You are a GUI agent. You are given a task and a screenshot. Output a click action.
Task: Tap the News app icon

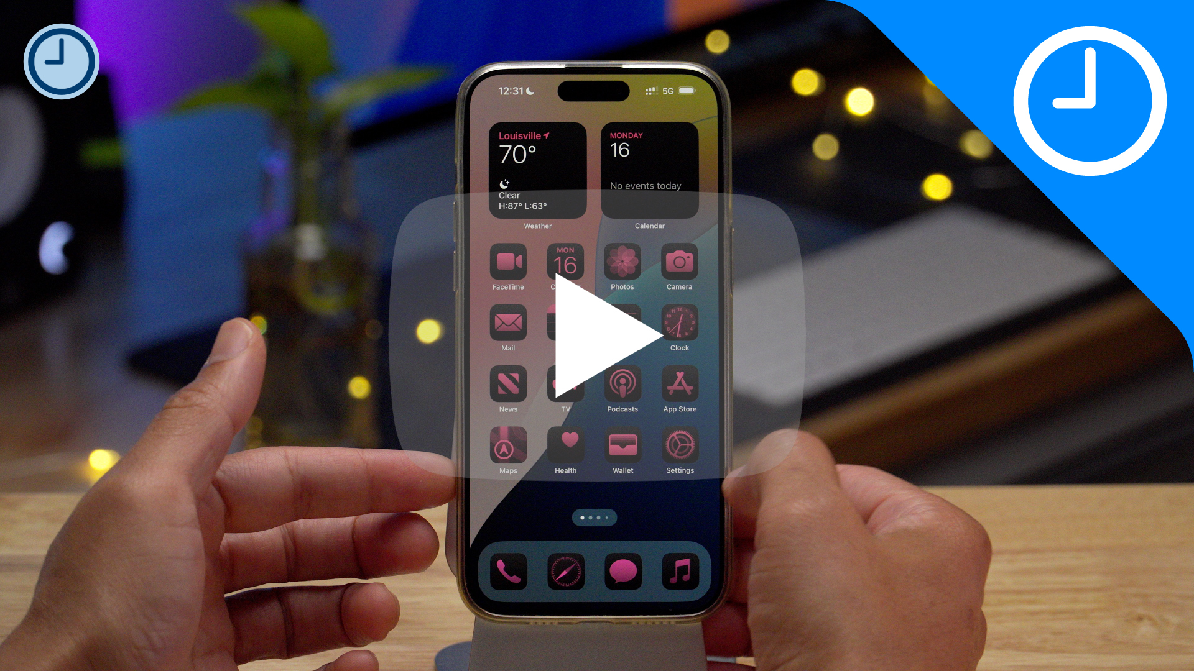coord(507,384)
